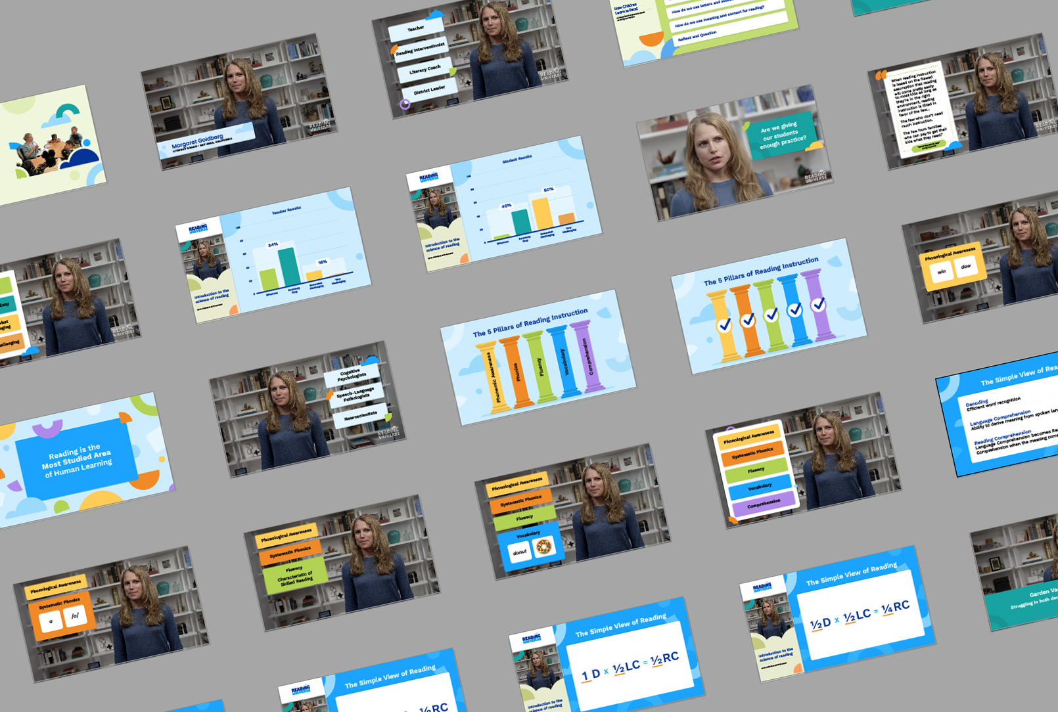
Task: Open the 'Characteristic of Skilled Reading' thumbnail
Action: pos(342,563)
